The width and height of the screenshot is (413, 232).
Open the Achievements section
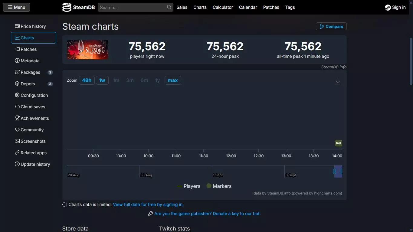click(34, 118)
